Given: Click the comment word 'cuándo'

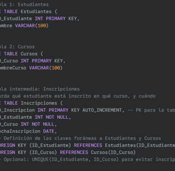Looking at the screenshot, I should (147, 96).
